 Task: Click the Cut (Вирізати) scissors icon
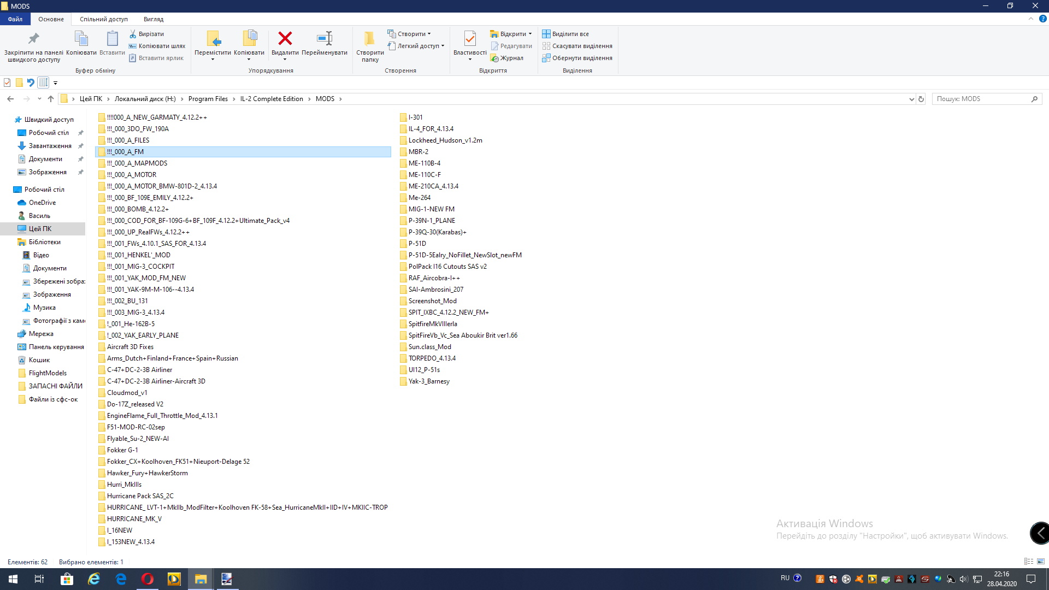pos(133,34)
